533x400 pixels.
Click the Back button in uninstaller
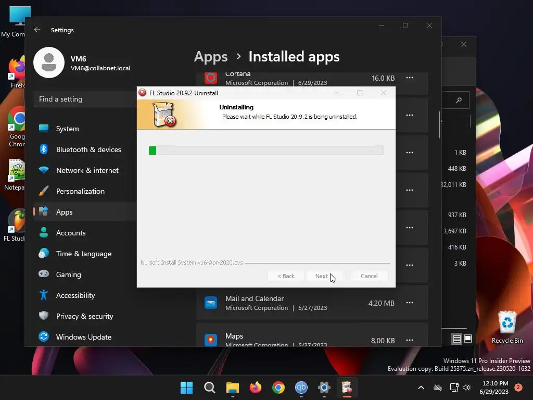[286, 276]
